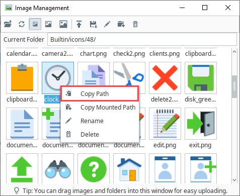Click the check2.png file name
Screen dimensions: 240x196
pos(129,54)
